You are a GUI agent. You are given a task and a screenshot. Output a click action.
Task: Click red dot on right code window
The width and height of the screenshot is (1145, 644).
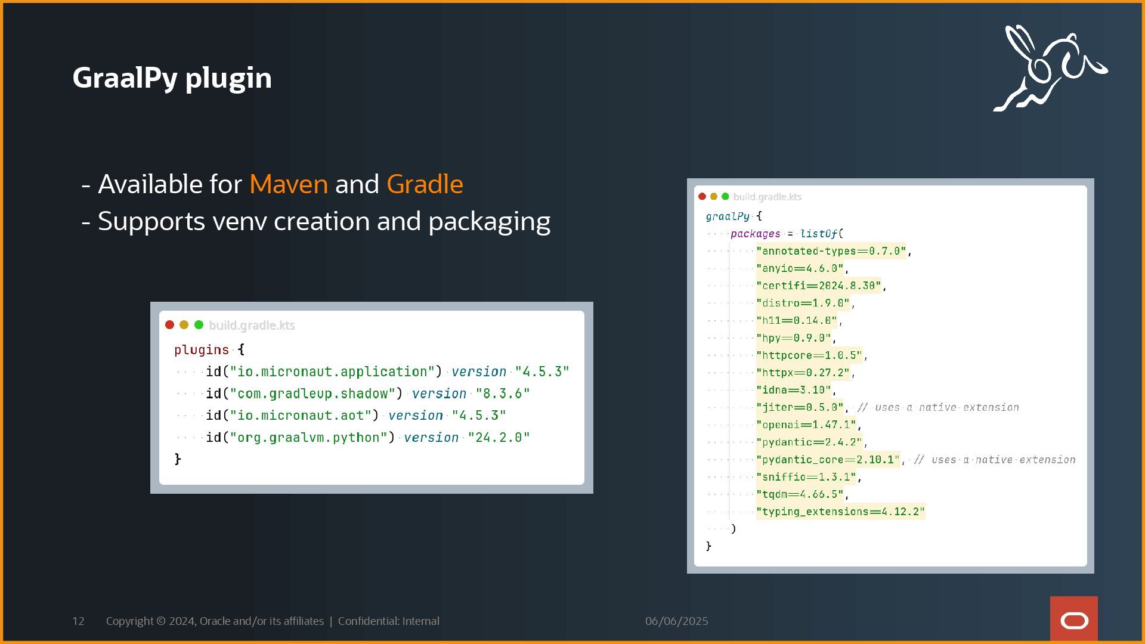(x=702, y=196)
